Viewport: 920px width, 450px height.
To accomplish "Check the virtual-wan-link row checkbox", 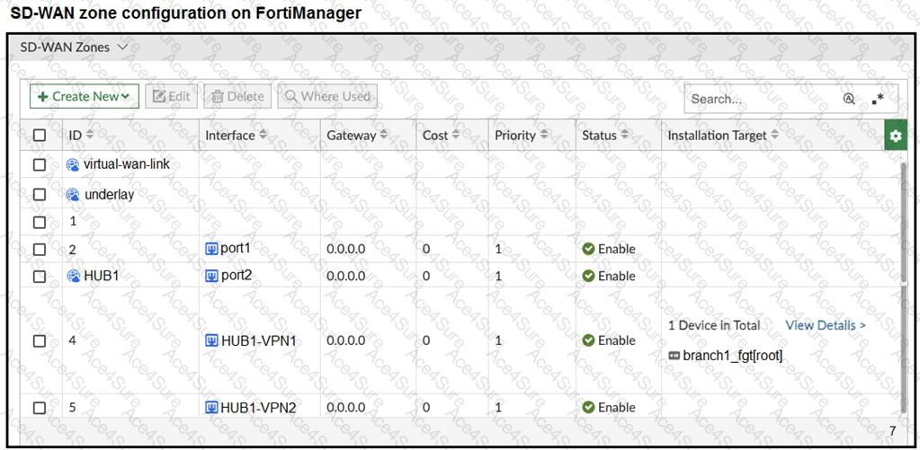I will click(x=40, y=165).
